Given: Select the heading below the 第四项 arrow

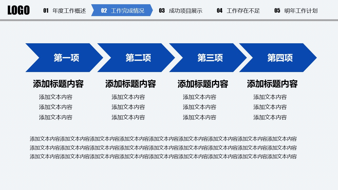Looking at the screenshot, I should [x=272, y=84].
